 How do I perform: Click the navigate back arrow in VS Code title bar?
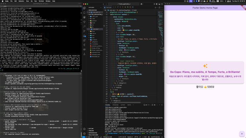click(x=104, y=4)
